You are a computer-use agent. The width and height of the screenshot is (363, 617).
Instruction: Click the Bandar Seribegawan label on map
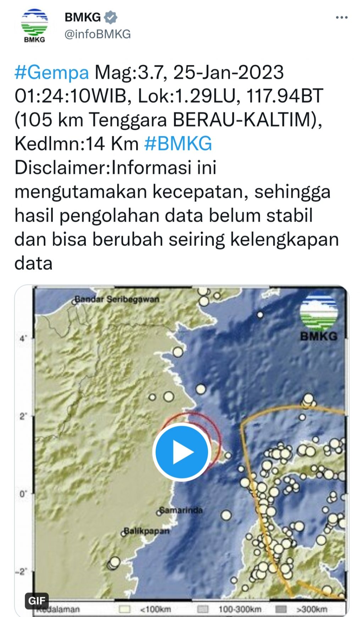click(x=117, y=299)
